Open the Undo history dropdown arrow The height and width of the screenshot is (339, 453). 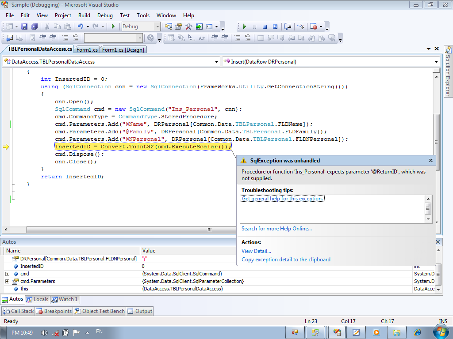[88, 27]
